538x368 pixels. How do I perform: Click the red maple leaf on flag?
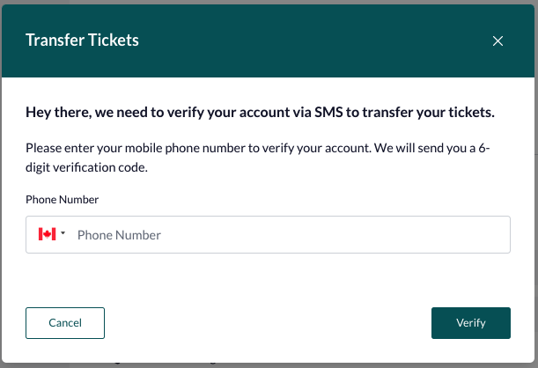click(47, 234)
